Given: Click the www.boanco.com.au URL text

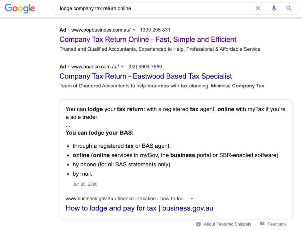Looking at the screenshot, I should pos(95,67).
